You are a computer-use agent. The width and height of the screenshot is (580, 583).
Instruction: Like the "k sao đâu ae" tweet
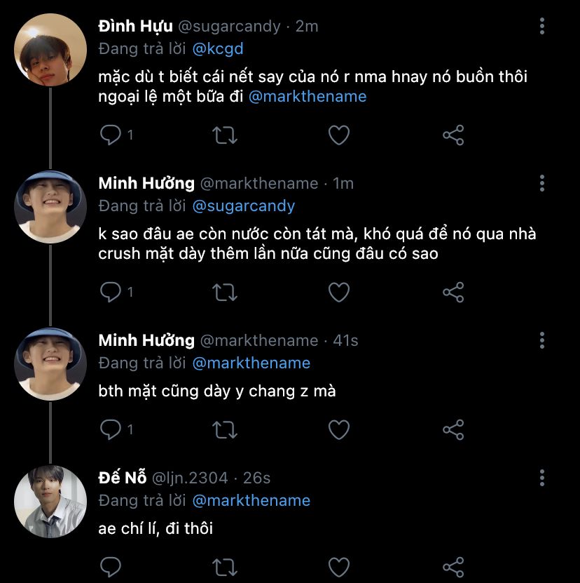[339, 292]
